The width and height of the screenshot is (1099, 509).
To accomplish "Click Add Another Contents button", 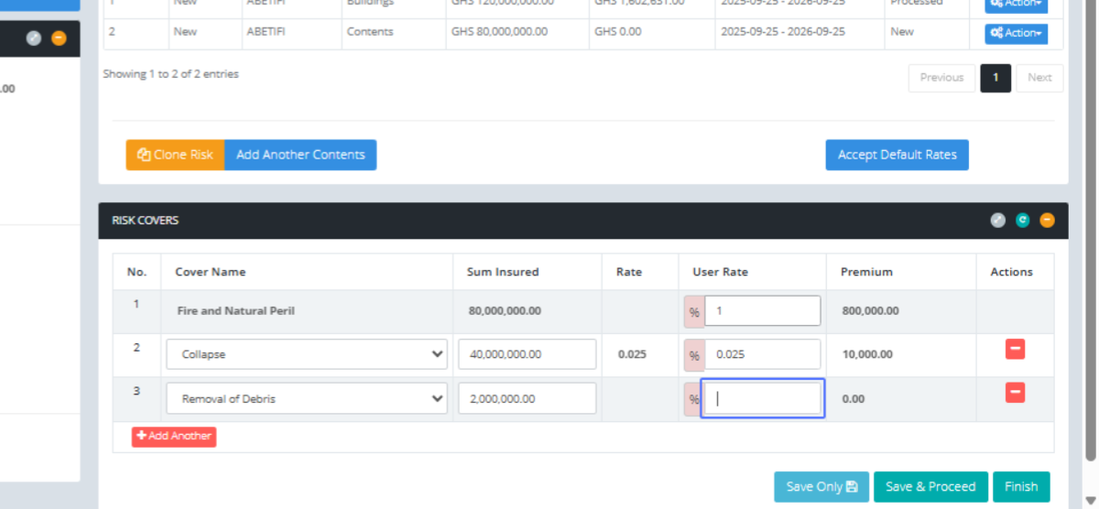I will (x=300, y=155).
